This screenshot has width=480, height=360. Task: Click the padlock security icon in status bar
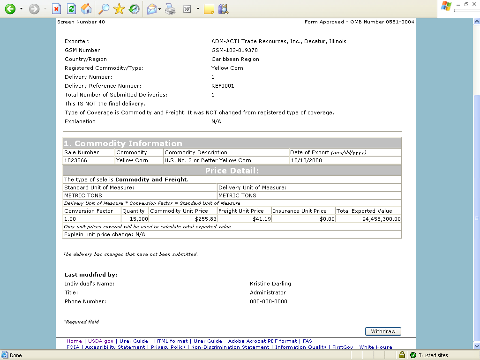coord(402,355)
